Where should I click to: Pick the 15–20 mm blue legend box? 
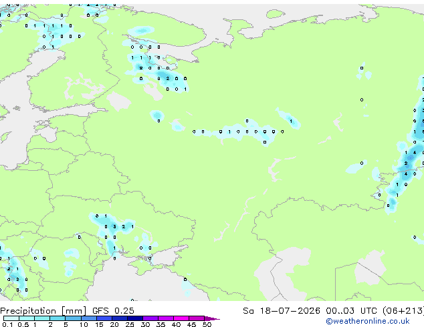[x=104, y=318]
